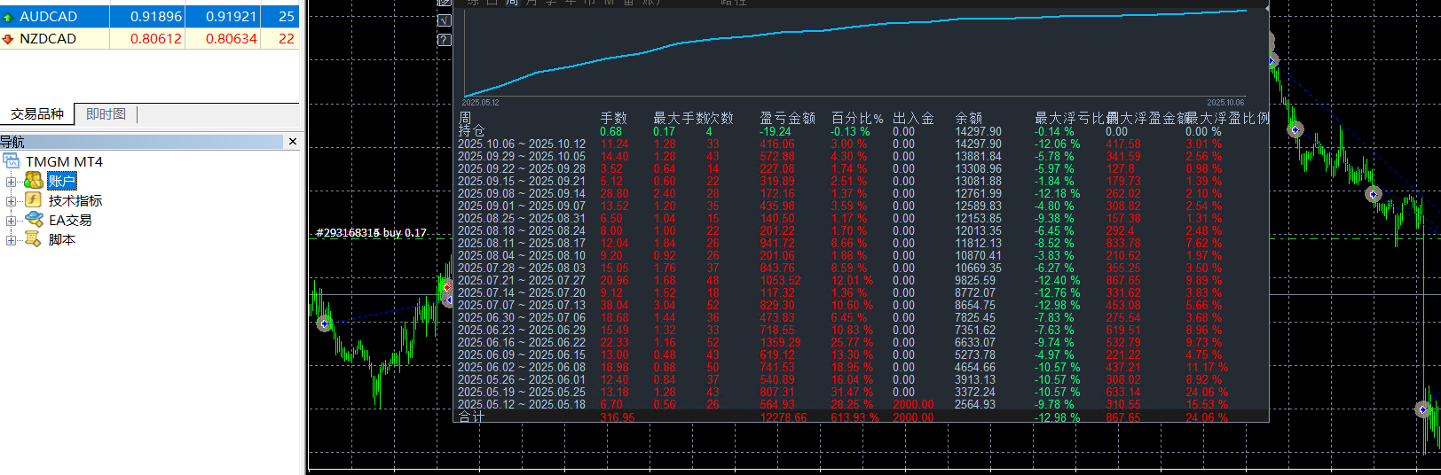Screen dimensions: 1441x475
Task: Click the trade marker at chart's bottom right
Action: [1421, 409]
